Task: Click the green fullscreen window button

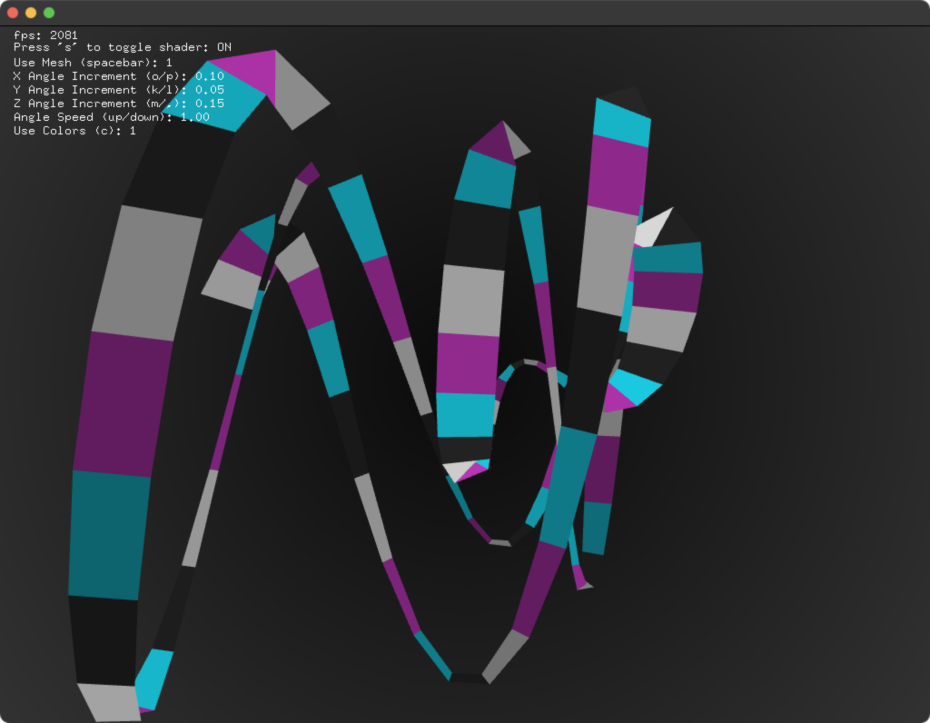Action: pos(49,13)
